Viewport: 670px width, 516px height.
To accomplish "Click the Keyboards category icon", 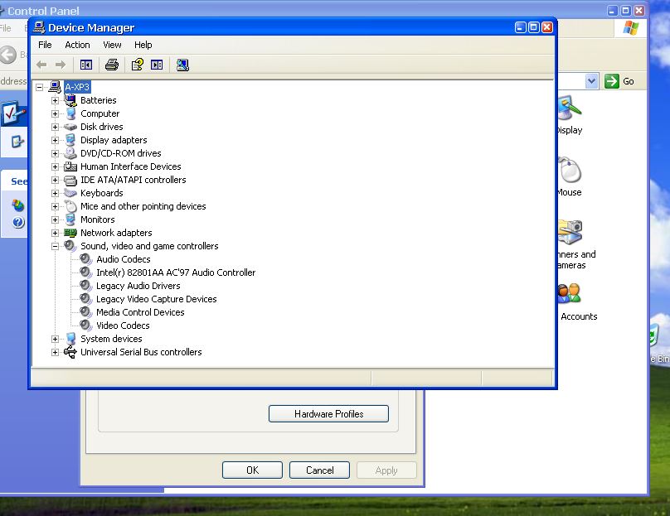I will 70,193.
